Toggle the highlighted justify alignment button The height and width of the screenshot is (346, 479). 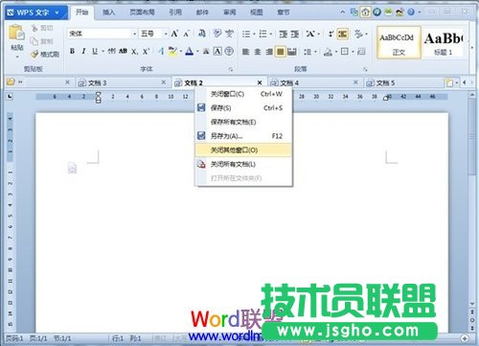tap(280, 52)
